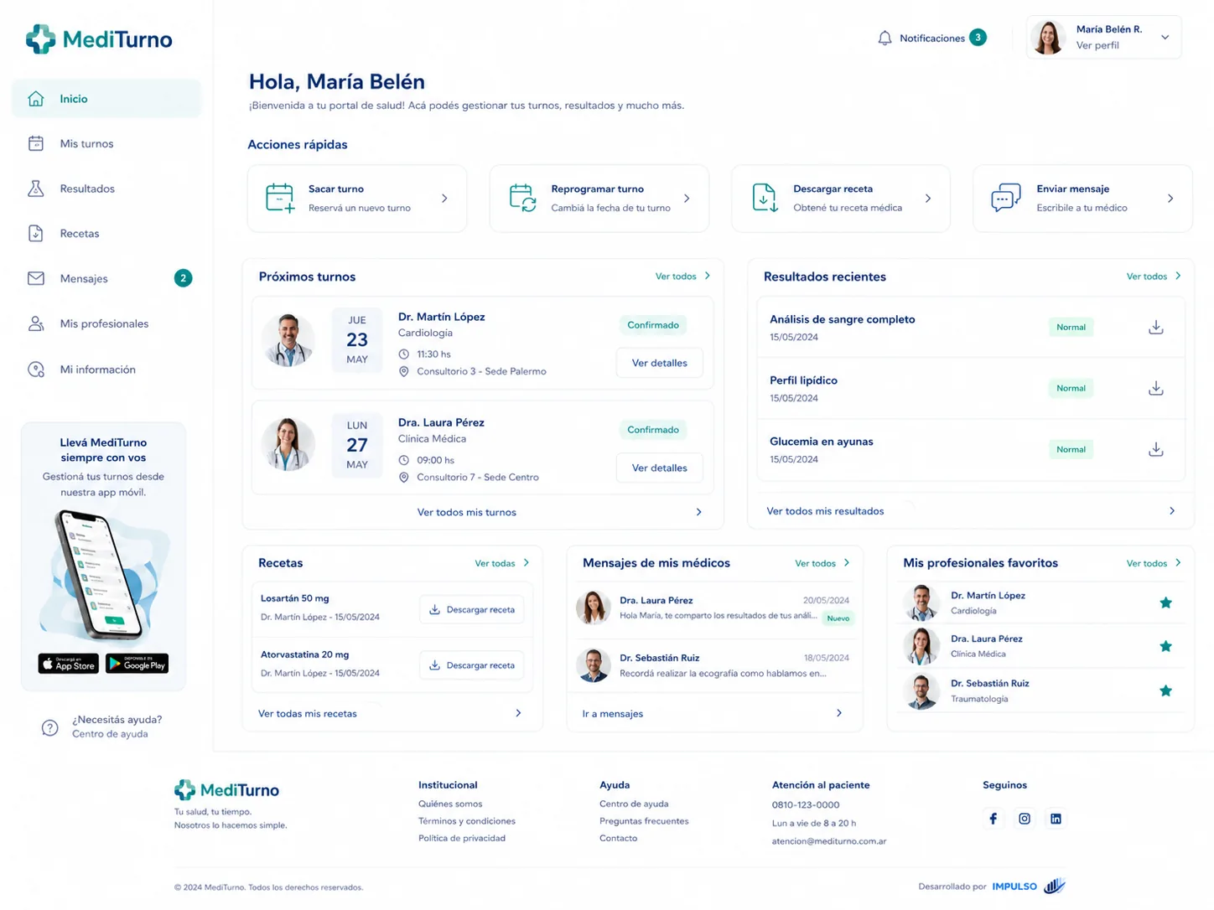Open the Facebook social icon in footer
The height and width of the screenshot is (910, 1214).
993,819
